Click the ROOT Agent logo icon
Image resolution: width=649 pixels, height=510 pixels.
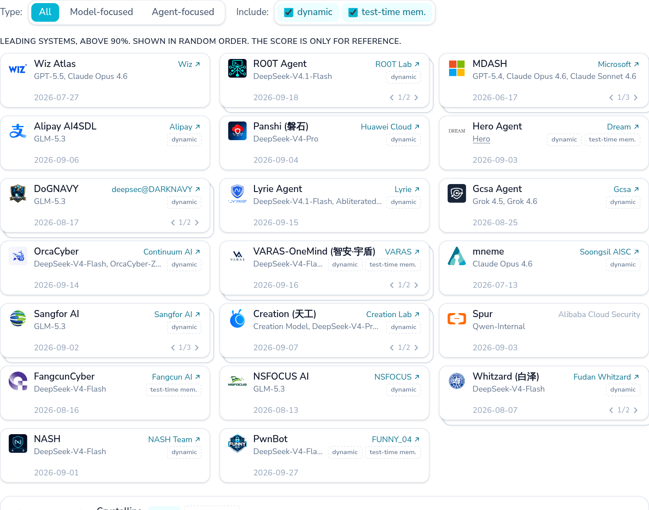point(237,68)
